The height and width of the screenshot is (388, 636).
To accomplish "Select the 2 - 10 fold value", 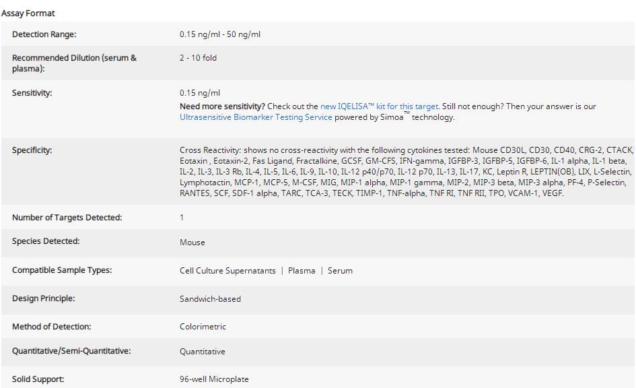I will 198,58.
